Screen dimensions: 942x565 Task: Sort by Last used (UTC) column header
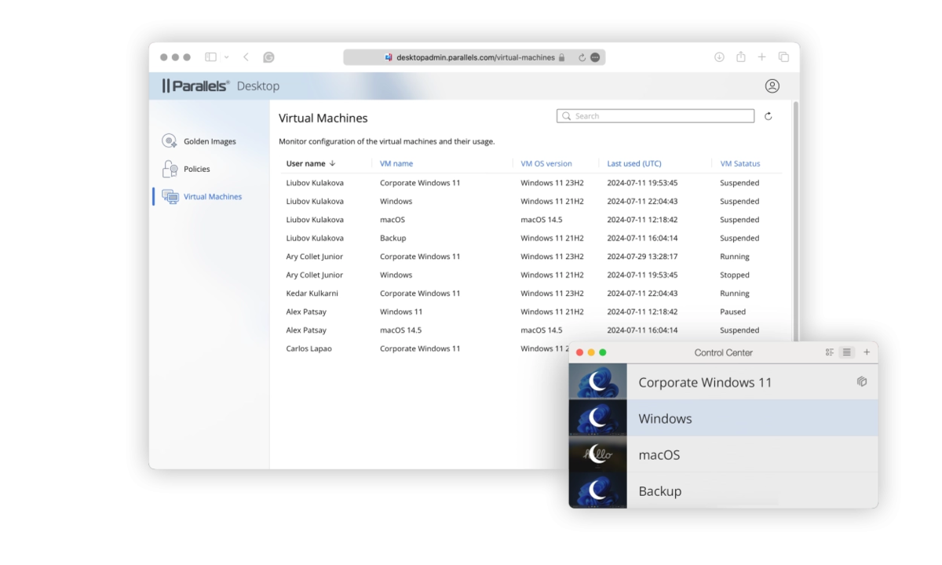click(x=633, y=164)
